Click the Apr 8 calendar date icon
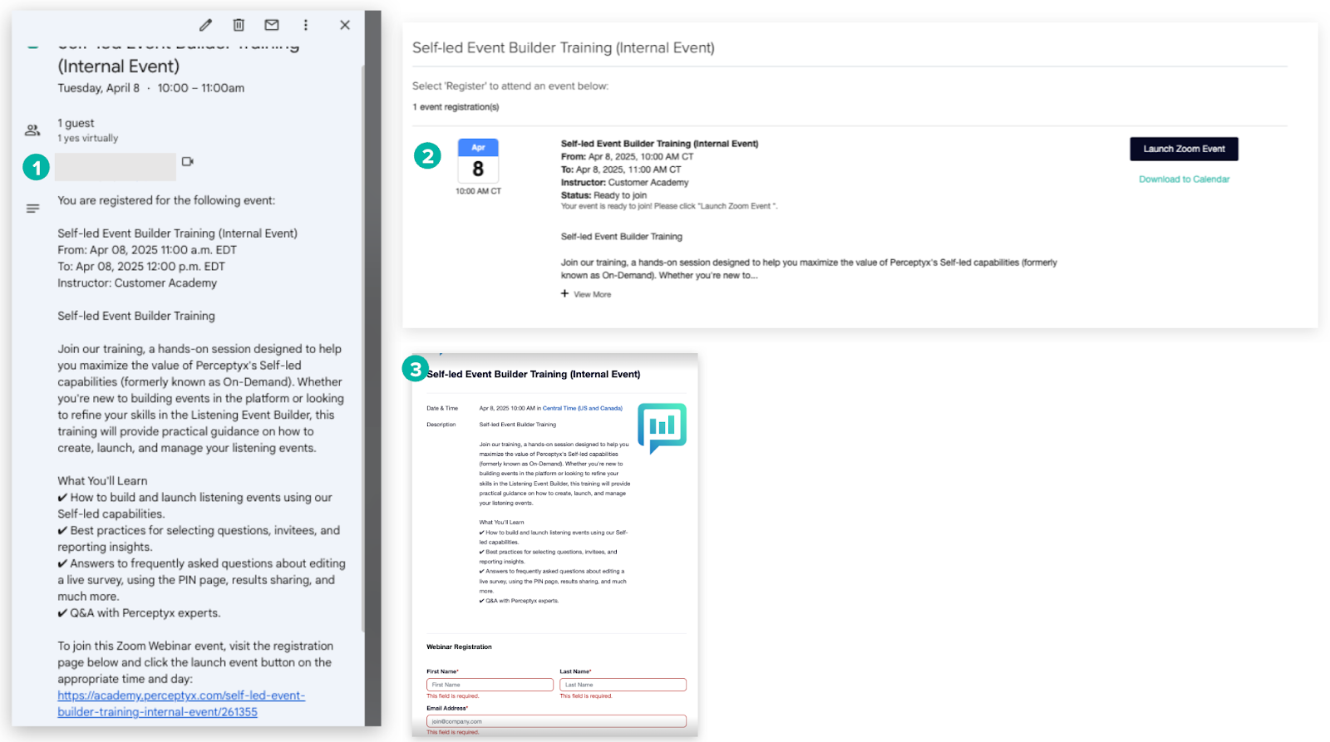The width and height of the screenshot is (1330, 742). click(x=478, y=161)
